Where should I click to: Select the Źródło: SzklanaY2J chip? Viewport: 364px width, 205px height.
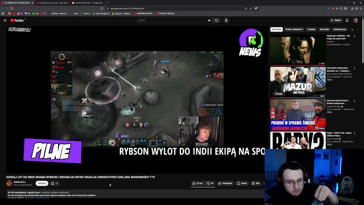point(294,29)
